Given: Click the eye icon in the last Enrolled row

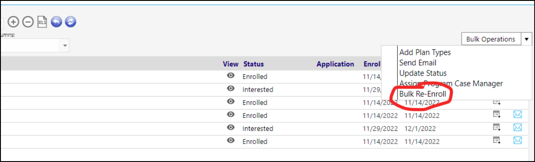Looking at the screenshot, I should click(x=230, y=140).
